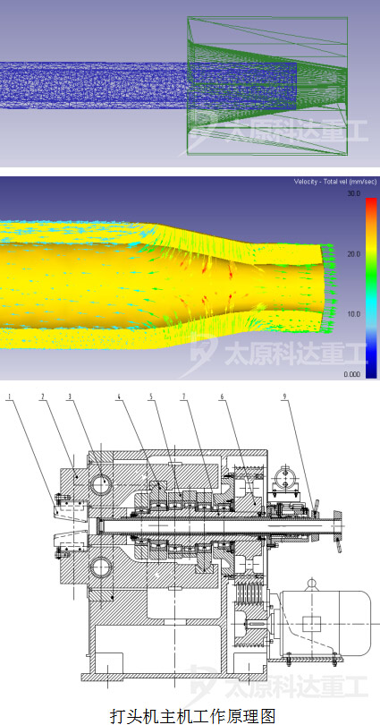Screen dimensions: 380x725
Task: Click the callout number 3 label
Action: [70, 397]
